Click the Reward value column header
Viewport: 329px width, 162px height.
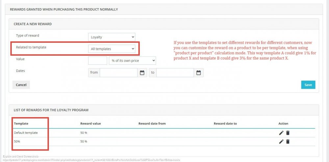click(x=90, y=124)
